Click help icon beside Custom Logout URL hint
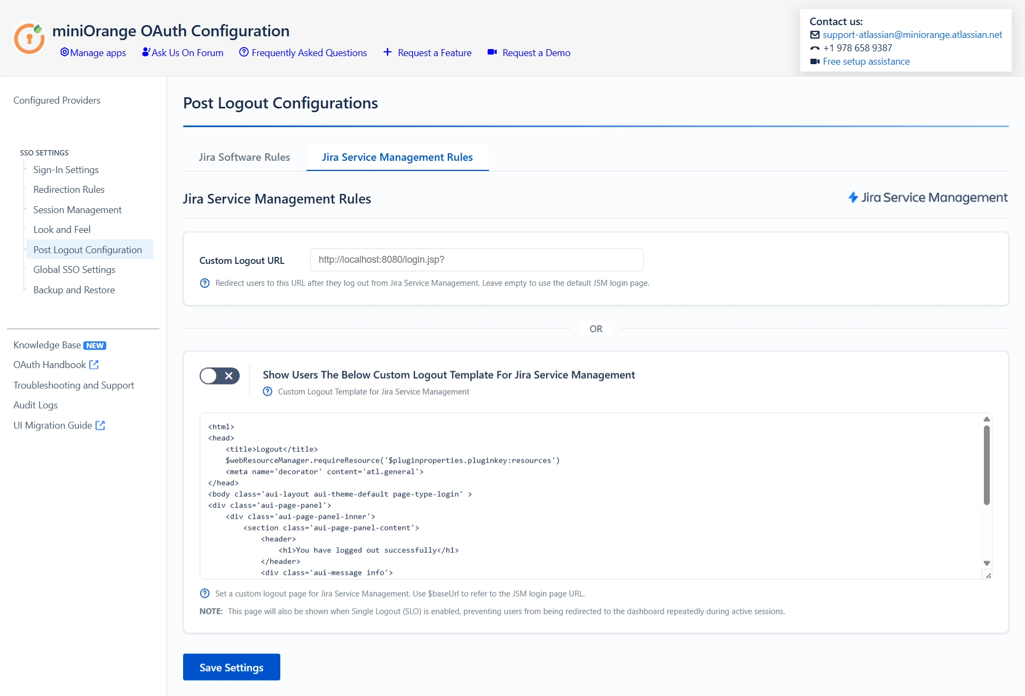Image resolution: width=1025 pixels, height=696 pixels. [x=204, y=283]
